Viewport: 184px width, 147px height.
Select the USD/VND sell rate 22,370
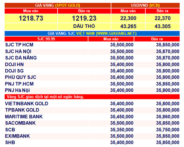pos(163,18)
